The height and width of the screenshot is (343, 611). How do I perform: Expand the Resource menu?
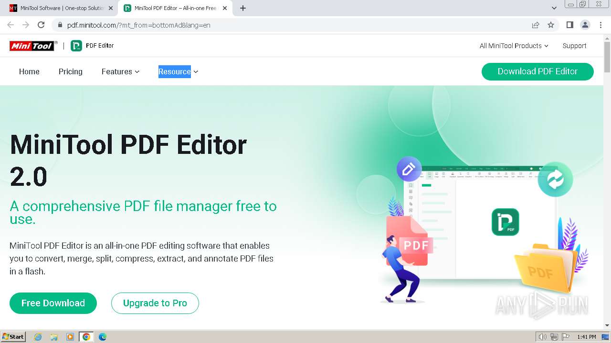pyautogui.click(x=179, y=71)
